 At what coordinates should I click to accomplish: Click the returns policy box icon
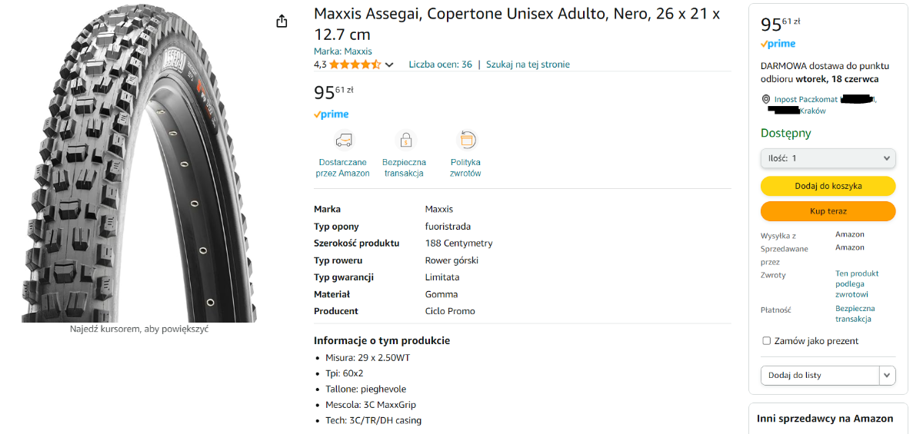tap(466, 140)
